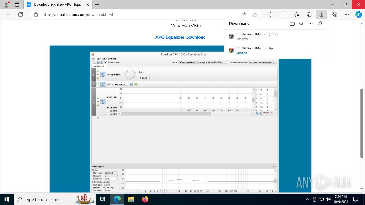Open the Edge profile icon
This screenshot has width=365, height=205.
point(6,5)
